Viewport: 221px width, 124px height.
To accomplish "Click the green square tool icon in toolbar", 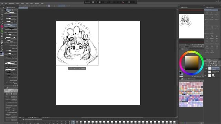I will coord(2,31).
